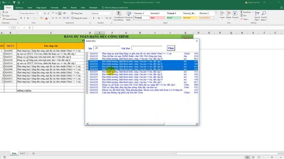Increase font size with the larger A icon
The height and width of the screenshot is (159, 284).
pos(45,13)
